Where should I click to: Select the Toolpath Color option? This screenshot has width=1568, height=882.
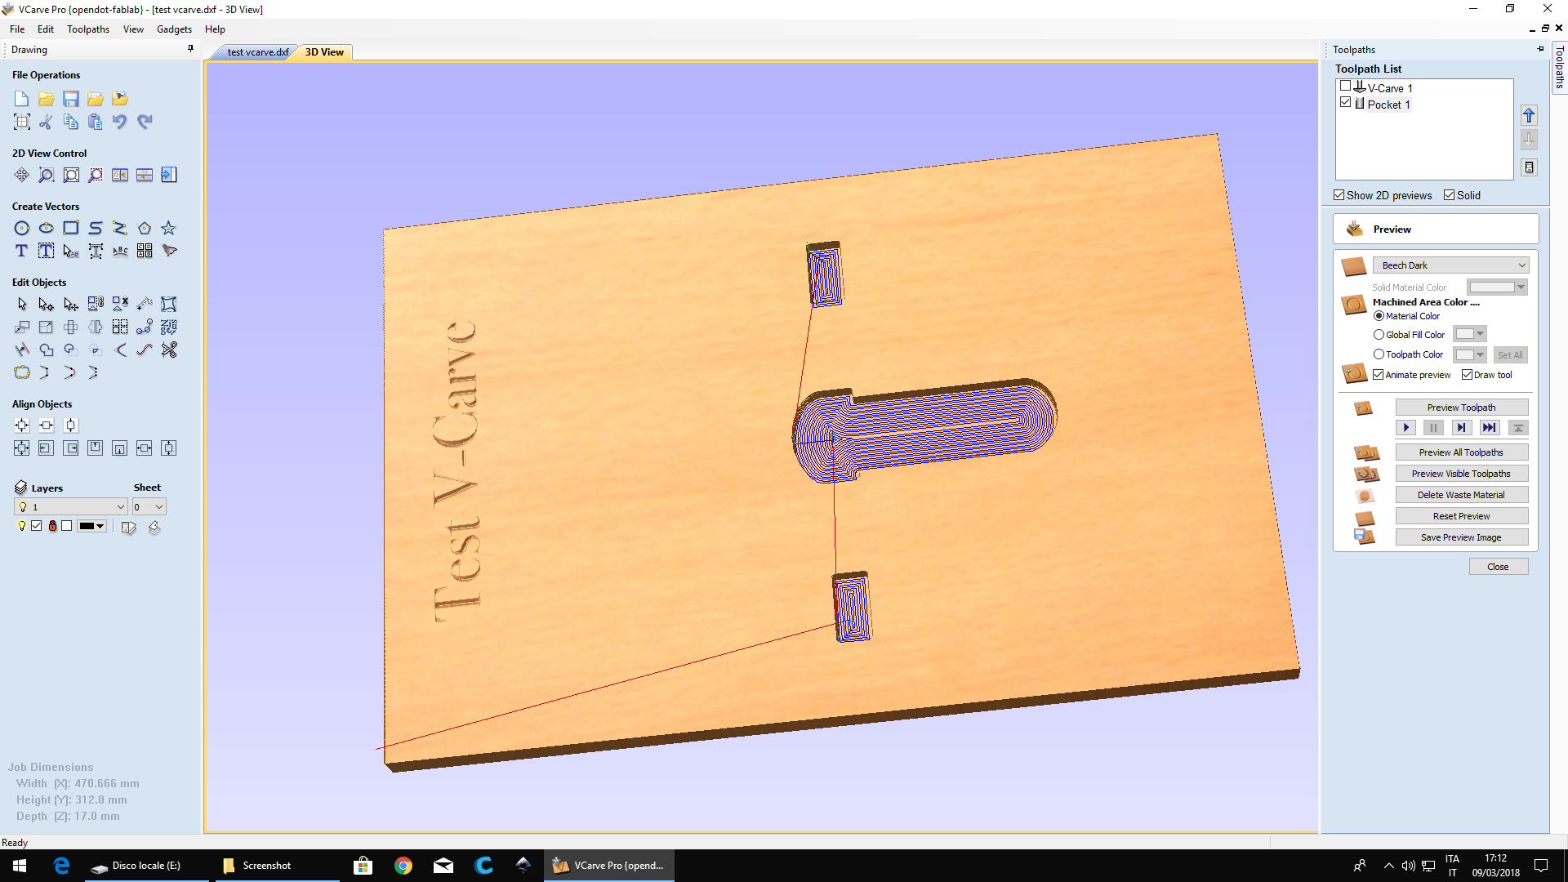pyautogui.click(x=1379, y=354)
